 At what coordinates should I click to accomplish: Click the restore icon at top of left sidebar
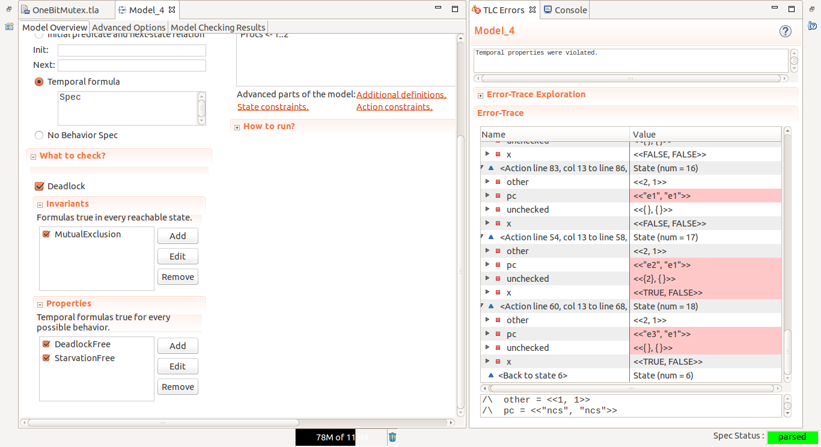click(9, 10)
